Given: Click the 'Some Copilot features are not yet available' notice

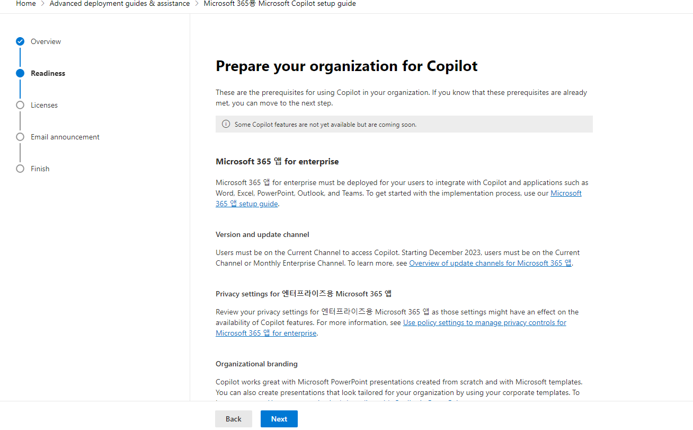Looking at the screenshot, I should 404,124.
